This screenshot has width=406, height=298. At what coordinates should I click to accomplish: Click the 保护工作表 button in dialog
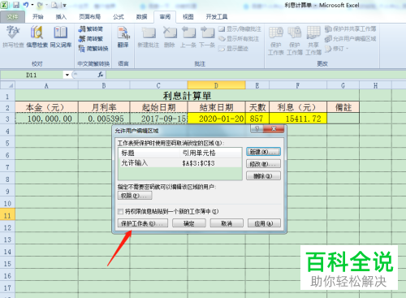pyautogui.click(x=143, y=223)
